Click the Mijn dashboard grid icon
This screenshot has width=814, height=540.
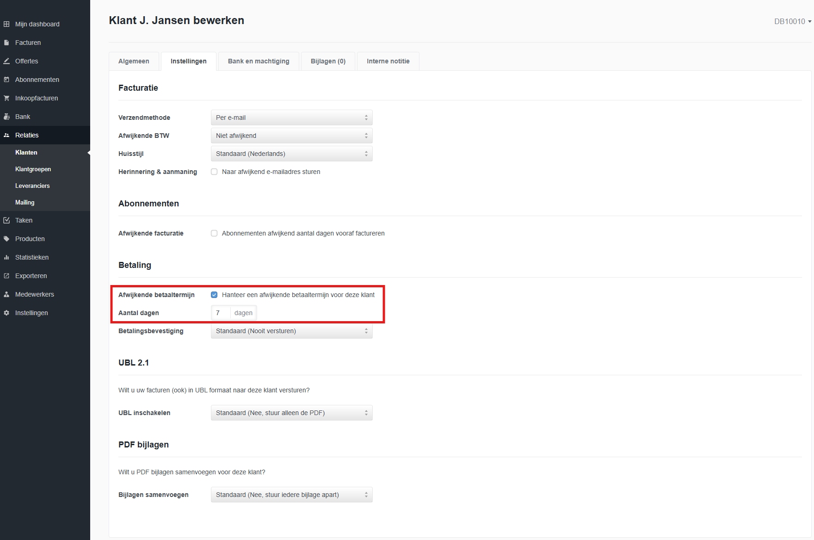click(x=6, y=24)
